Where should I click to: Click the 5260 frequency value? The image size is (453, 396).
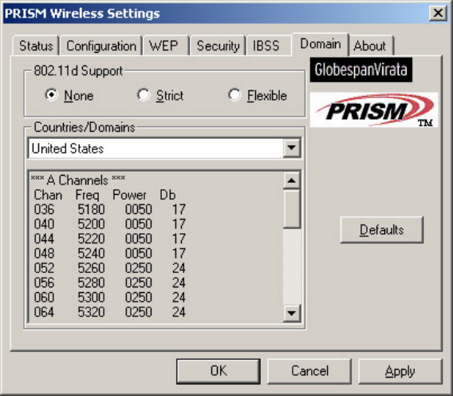[91, 268]
